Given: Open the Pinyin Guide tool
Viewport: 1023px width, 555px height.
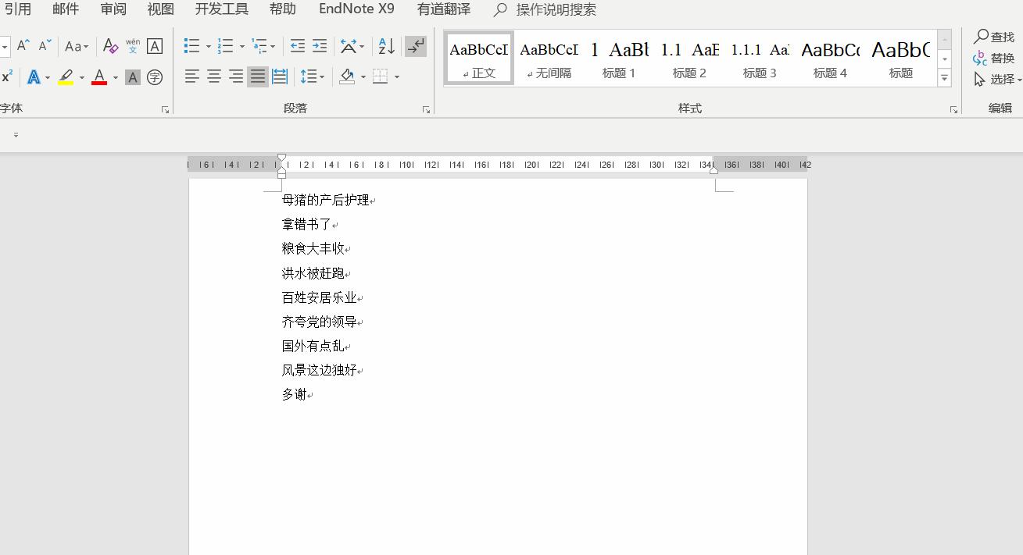Looking at the screenshot, I should pyautogui.click(x=133, y=45).
